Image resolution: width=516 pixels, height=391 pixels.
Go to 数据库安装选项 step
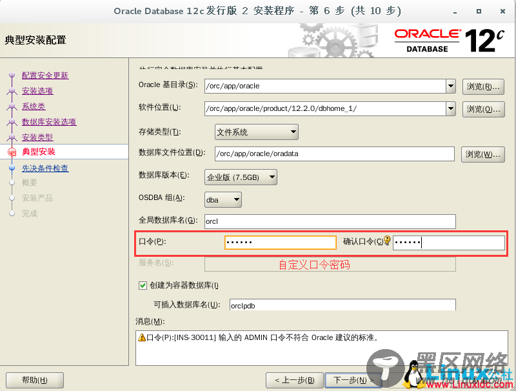[x=49, y=122]
